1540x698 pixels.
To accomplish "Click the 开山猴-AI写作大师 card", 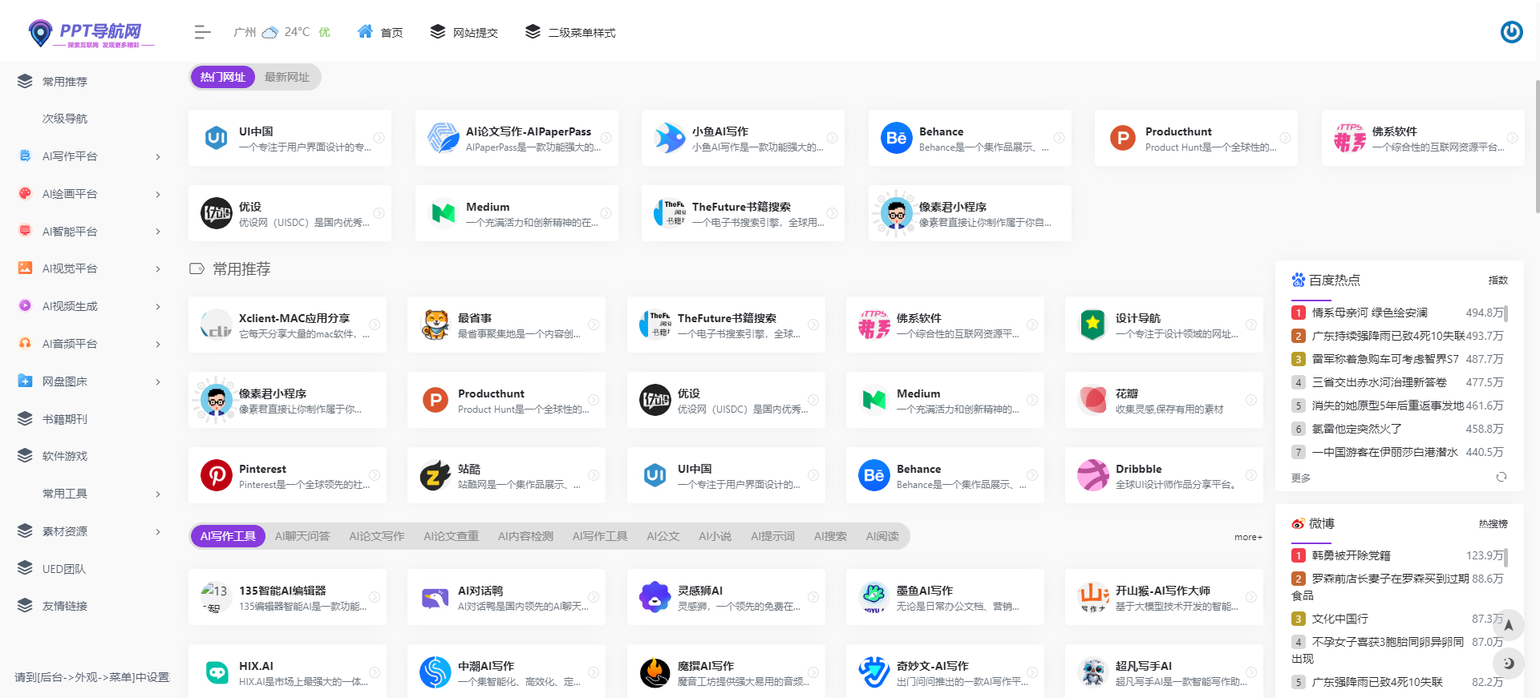I will click(1164, 597).
